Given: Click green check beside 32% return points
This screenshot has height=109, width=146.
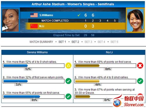Looking at the screenshot, I should pos(68,81).
